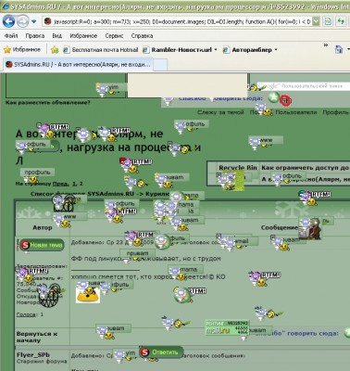Select the SYSAdmins.RU browser tab
Screen dimensions: 350x371
(x=78, y=65)
